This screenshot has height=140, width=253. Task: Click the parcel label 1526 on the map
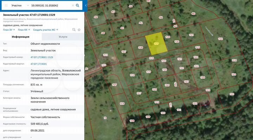coord(202,78)
